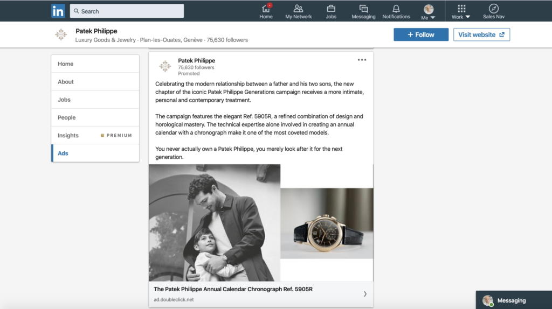Click the PREMIUM badge beside Insights

coord(116,135)
